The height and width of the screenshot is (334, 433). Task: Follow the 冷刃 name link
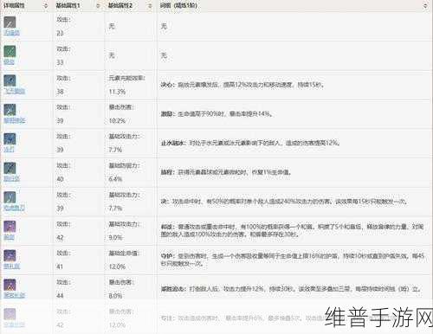tap(9, 149)
